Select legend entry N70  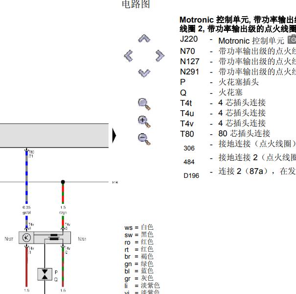187,51
